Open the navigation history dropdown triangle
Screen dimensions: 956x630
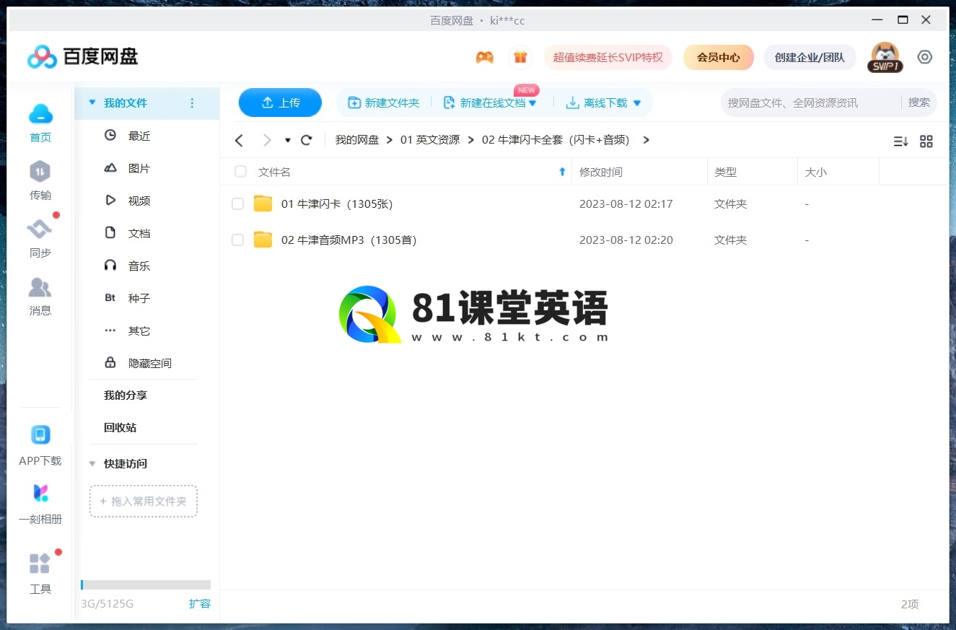(288, 140)
